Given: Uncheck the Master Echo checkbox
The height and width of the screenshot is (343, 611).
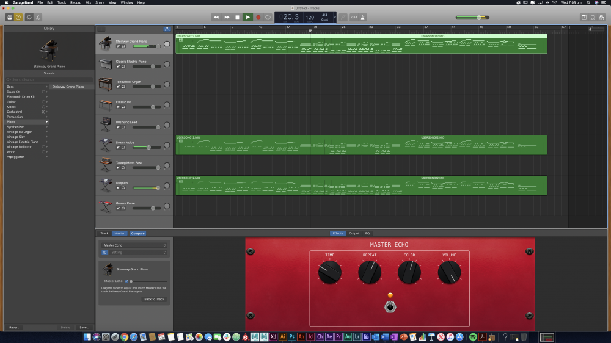Looking at the screenshot, I should (x=126, y=281).
